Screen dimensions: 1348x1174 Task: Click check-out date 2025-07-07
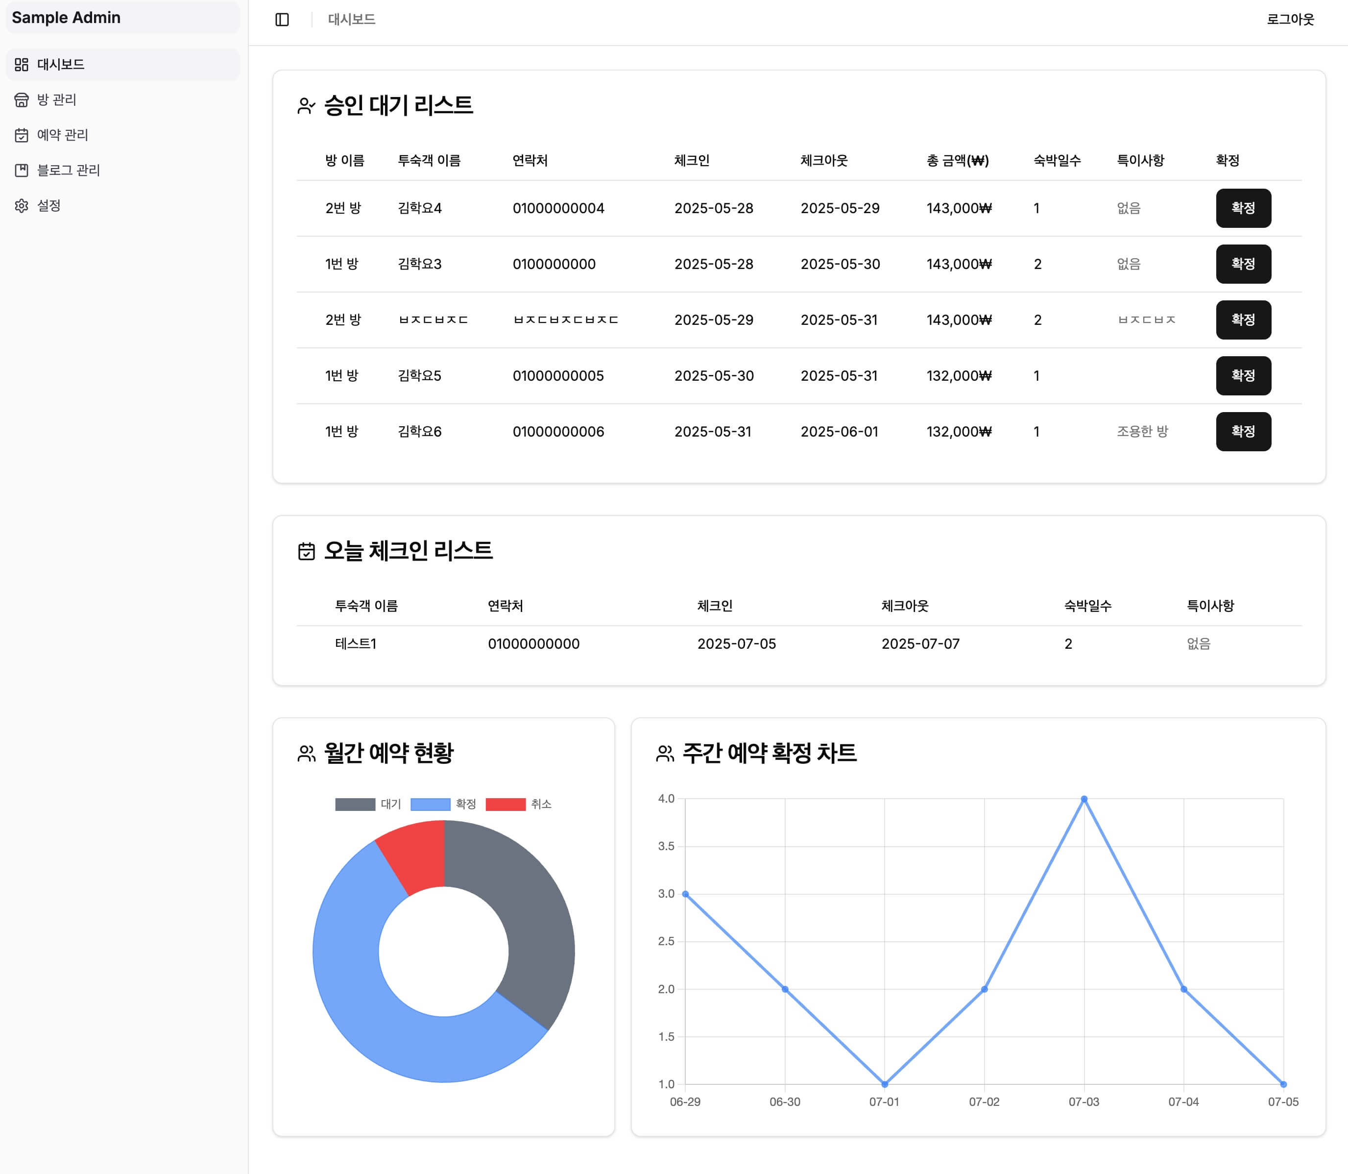[921, 644]
